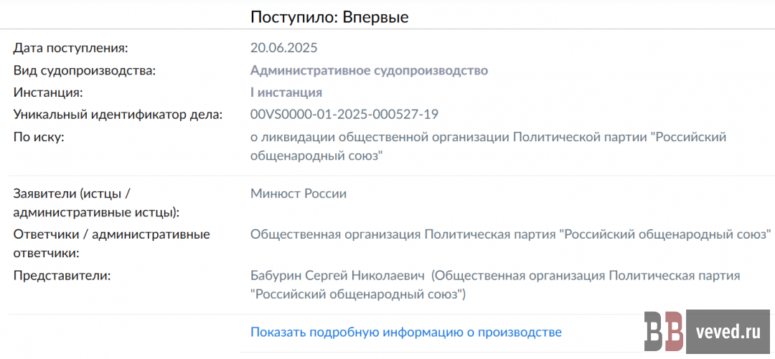Click the 'Вид судопроизводства' label
Image resolution: width=775 pixels, height=359 pixels.
coord(85,70)
